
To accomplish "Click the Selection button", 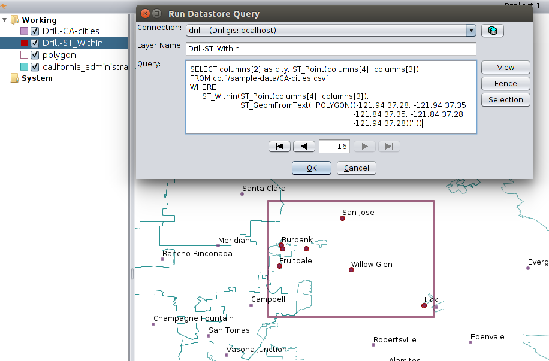I will 506,100.
